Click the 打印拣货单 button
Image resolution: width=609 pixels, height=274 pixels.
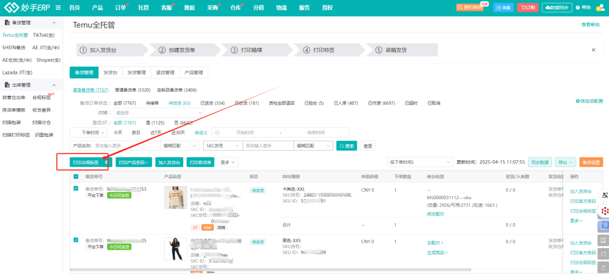[x=200, y=162]
